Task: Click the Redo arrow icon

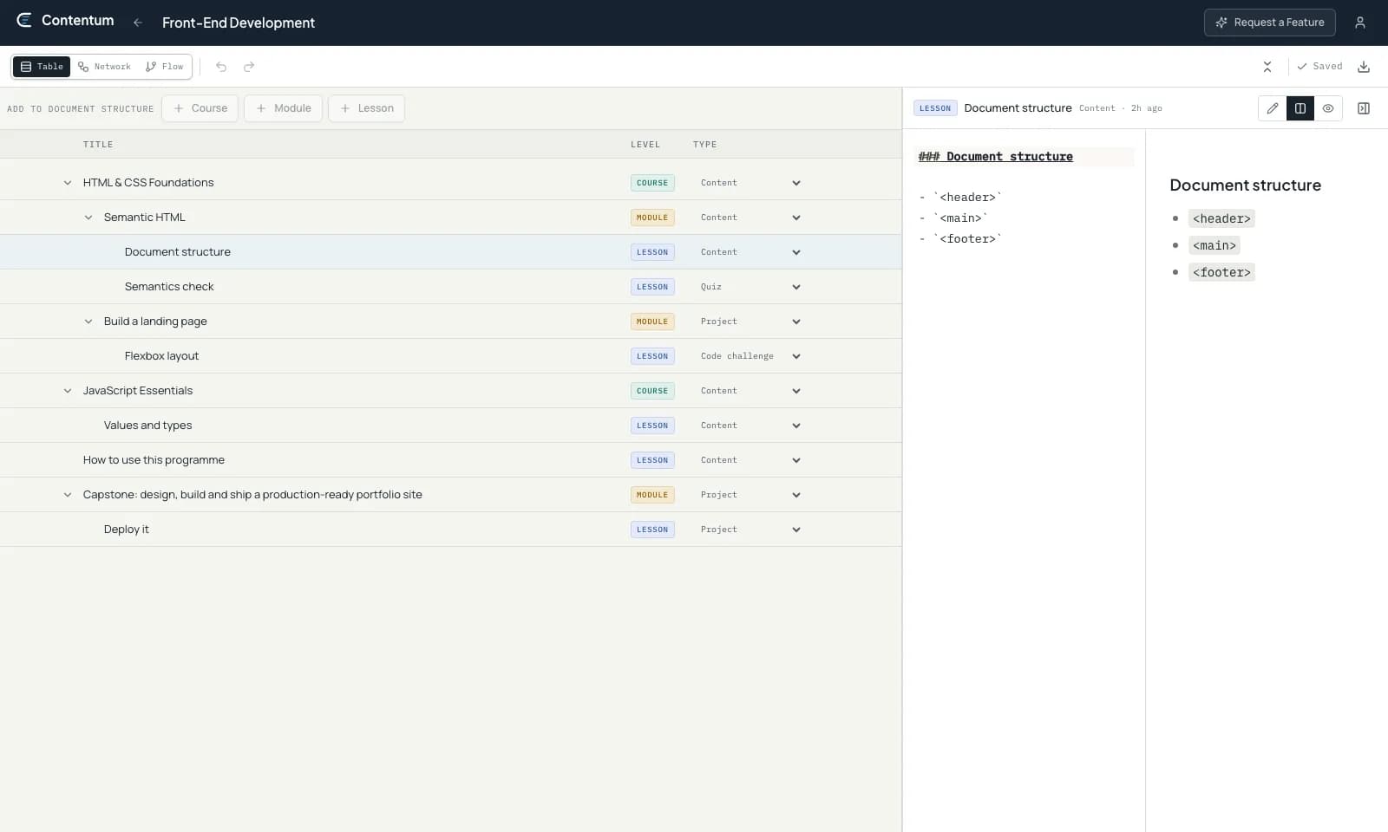Action: (x=249, y=67)
